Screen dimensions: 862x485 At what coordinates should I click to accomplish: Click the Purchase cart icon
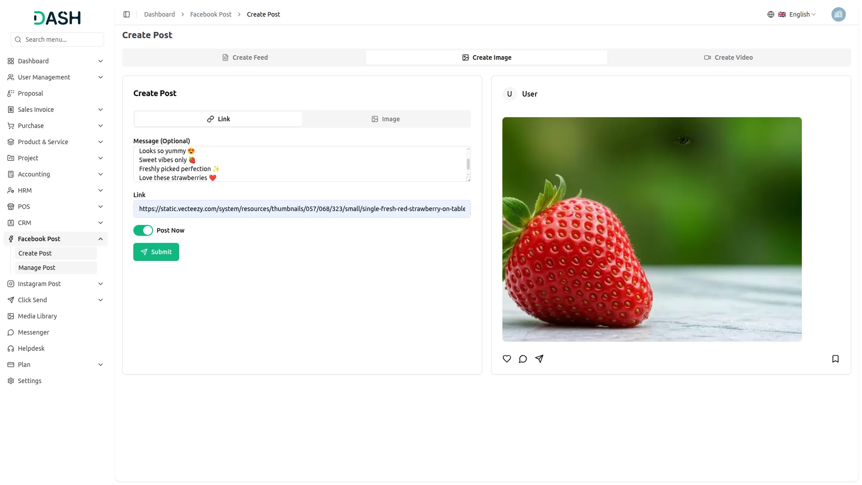point(11,126)
